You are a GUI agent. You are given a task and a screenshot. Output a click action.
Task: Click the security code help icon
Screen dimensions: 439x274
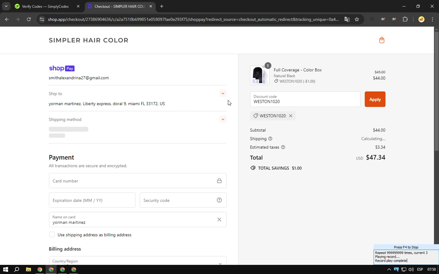coord(219,200)
